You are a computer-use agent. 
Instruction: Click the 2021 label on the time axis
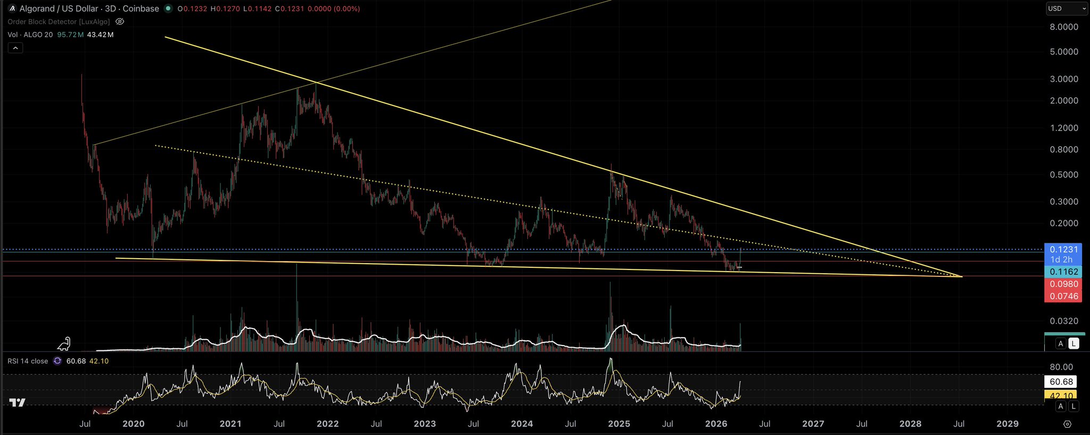230,424
